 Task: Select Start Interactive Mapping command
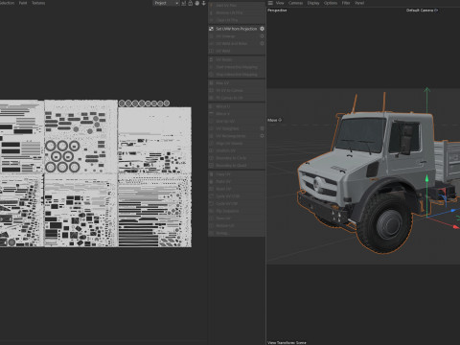point(237,67)
